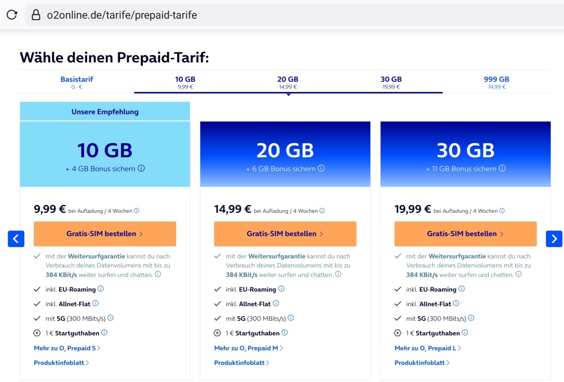Show 5G info in the 10 GB card

point(111,318)
